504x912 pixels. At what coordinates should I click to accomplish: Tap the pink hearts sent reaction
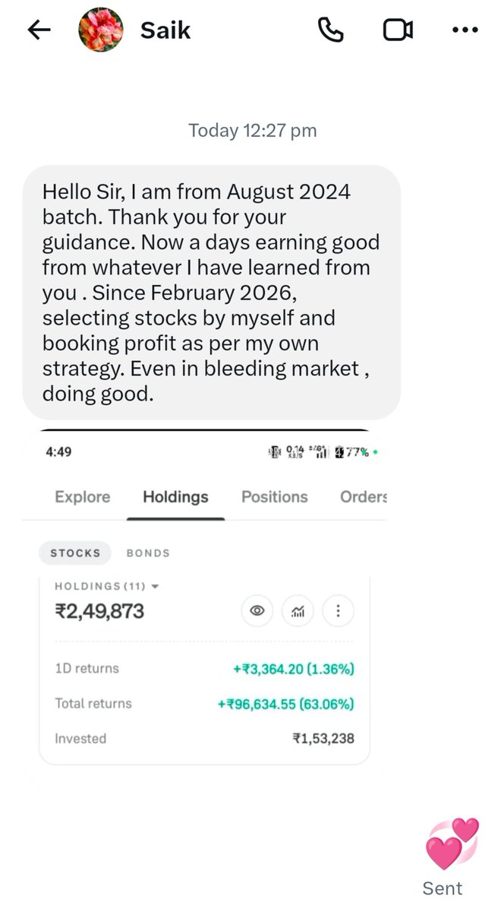point(451,844)
